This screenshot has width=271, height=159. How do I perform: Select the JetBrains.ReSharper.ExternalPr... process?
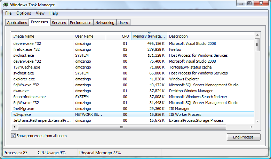(x=133, y=120)
